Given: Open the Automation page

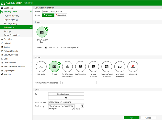Looking at the screenshot, I should (x=16, y=27).
